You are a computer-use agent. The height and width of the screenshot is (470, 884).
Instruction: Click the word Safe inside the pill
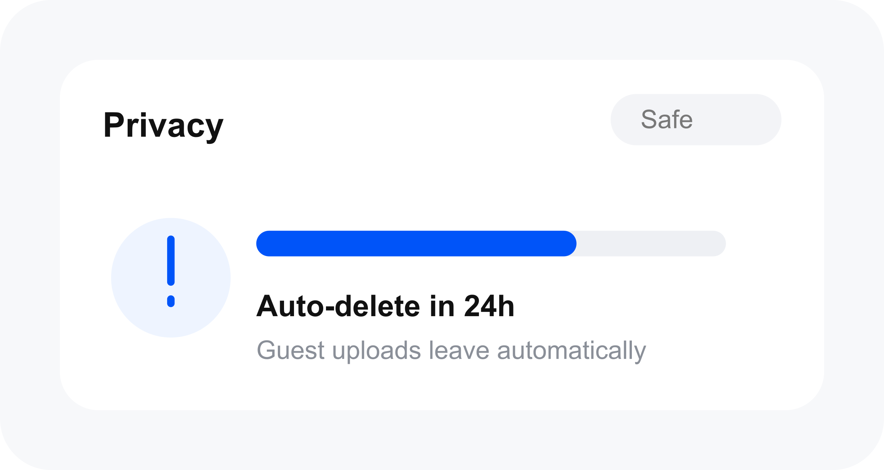point(667,120)
